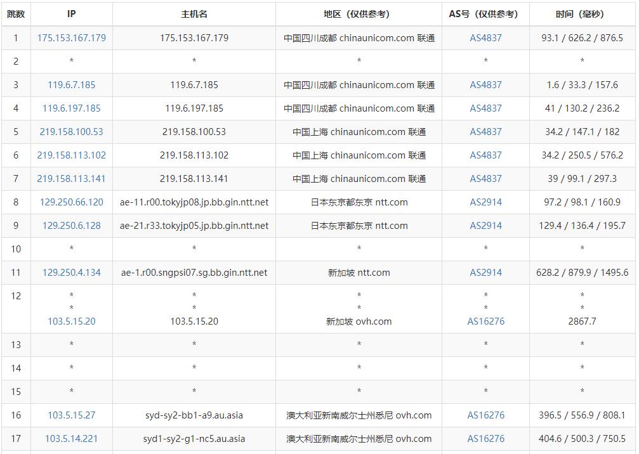The height and width of the screenshot is (454, 639).
Task: Open IP link 119.6.197.185
Action: [x=71, y=108]
